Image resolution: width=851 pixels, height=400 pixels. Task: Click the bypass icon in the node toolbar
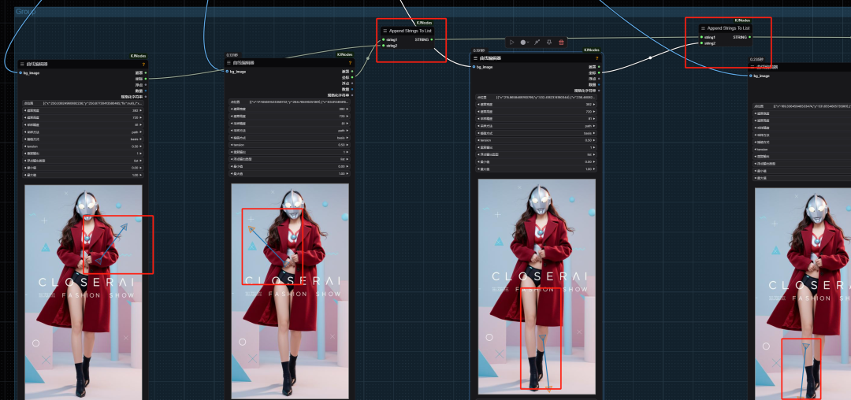pos(537,42)
